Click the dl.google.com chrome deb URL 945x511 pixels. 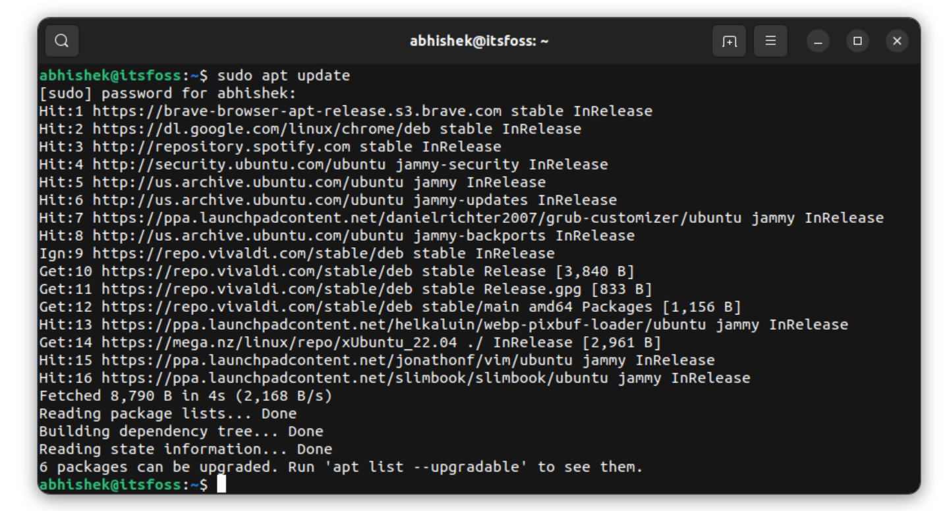pos(262,129)
